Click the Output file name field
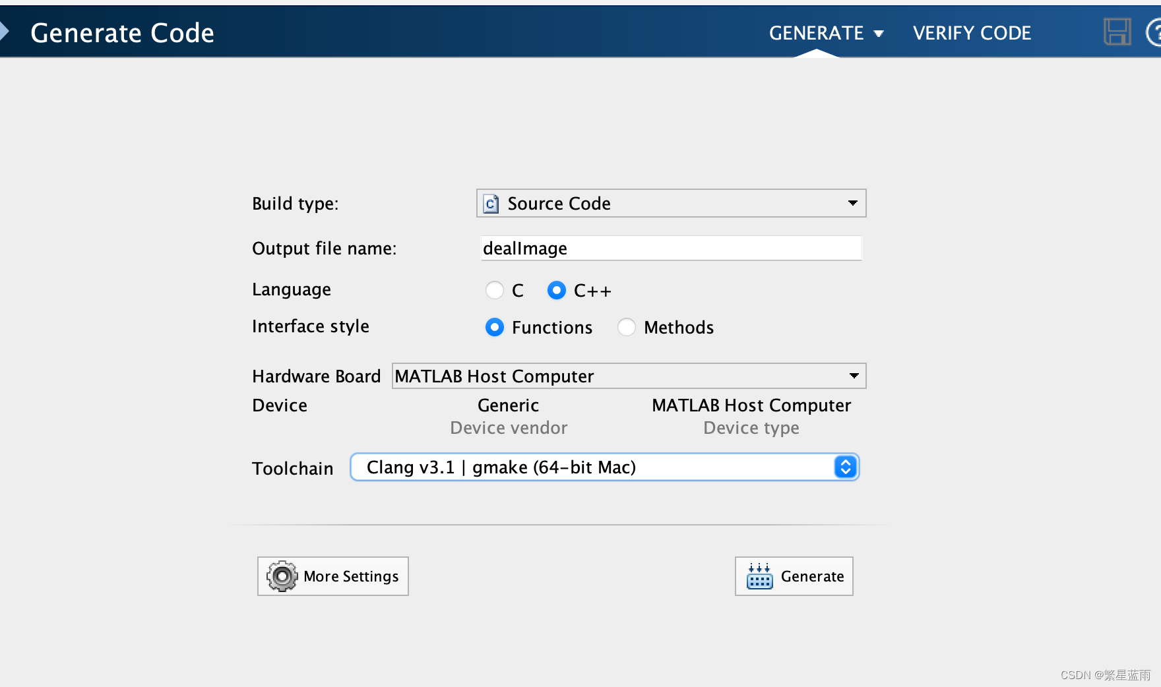The height and width of the screenshot is (687, 1161). 670,249
